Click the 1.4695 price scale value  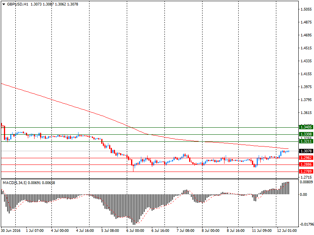[x=306, y=35]
